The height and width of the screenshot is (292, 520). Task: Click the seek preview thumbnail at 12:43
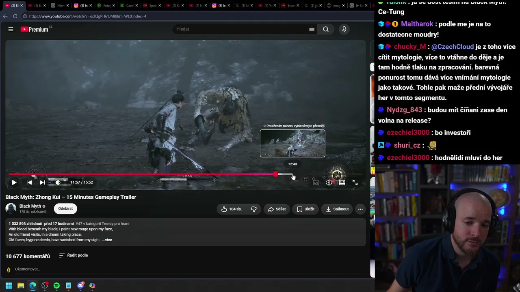(292, 143)
